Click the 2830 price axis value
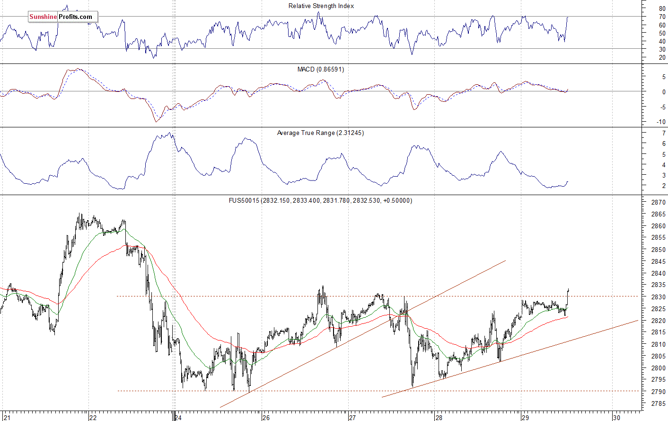Image resolution: width=668 pixels, height=421 pixels. (x=658, y=297)
